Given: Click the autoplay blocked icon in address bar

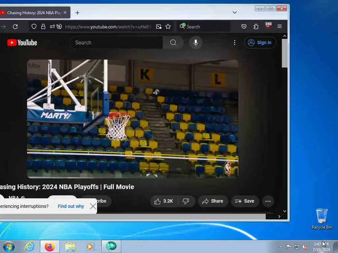Looking at the screenshot, I should tap(59, 26).
